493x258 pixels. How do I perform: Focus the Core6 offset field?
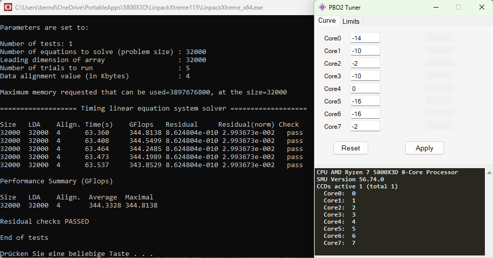pos(365,114)
